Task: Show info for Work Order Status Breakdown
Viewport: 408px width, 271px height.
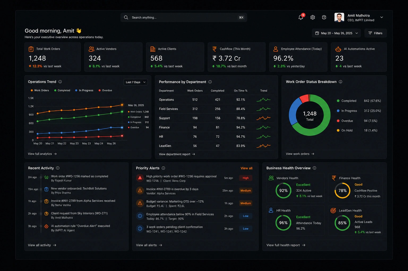Action: click(x=341, y=82)
